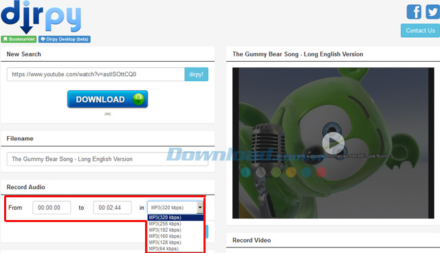Click the Contact Us button
Screen dimensions: 440x253
click(x=420, y=30)
